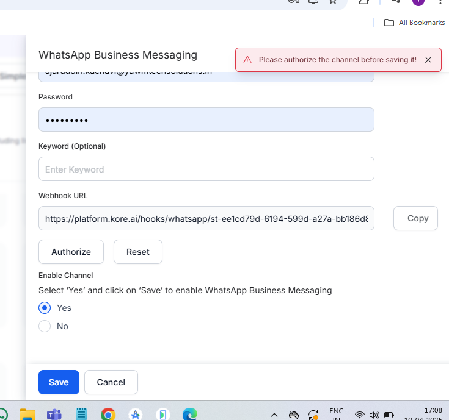Show hidden system tray icons
This screenshot has width=449, height=420.
[274, 415]
